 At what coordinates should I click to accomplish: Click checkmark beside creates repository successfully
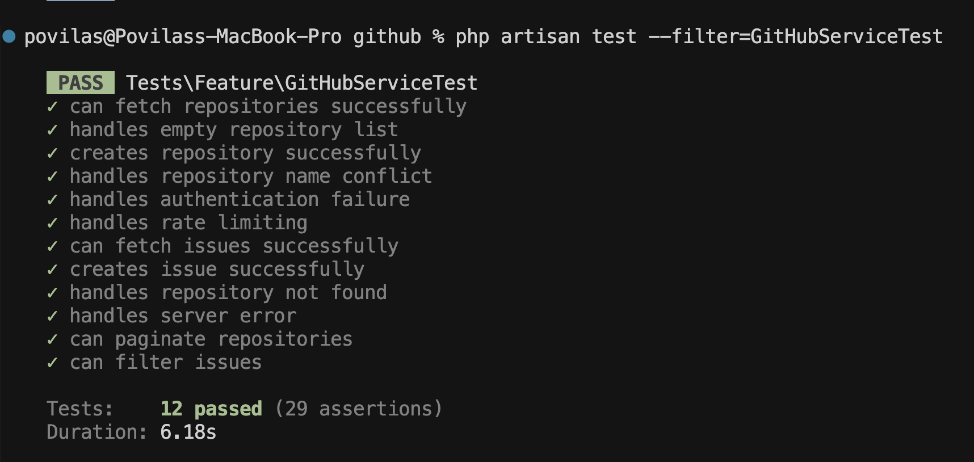tap(52, 153)
